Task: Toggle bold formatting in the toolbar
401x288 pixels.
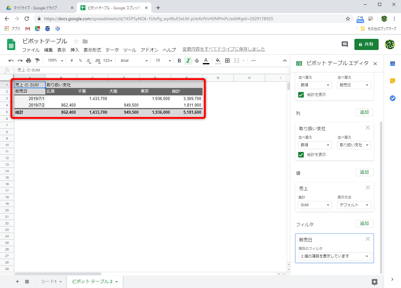Action: coord(179,61)
